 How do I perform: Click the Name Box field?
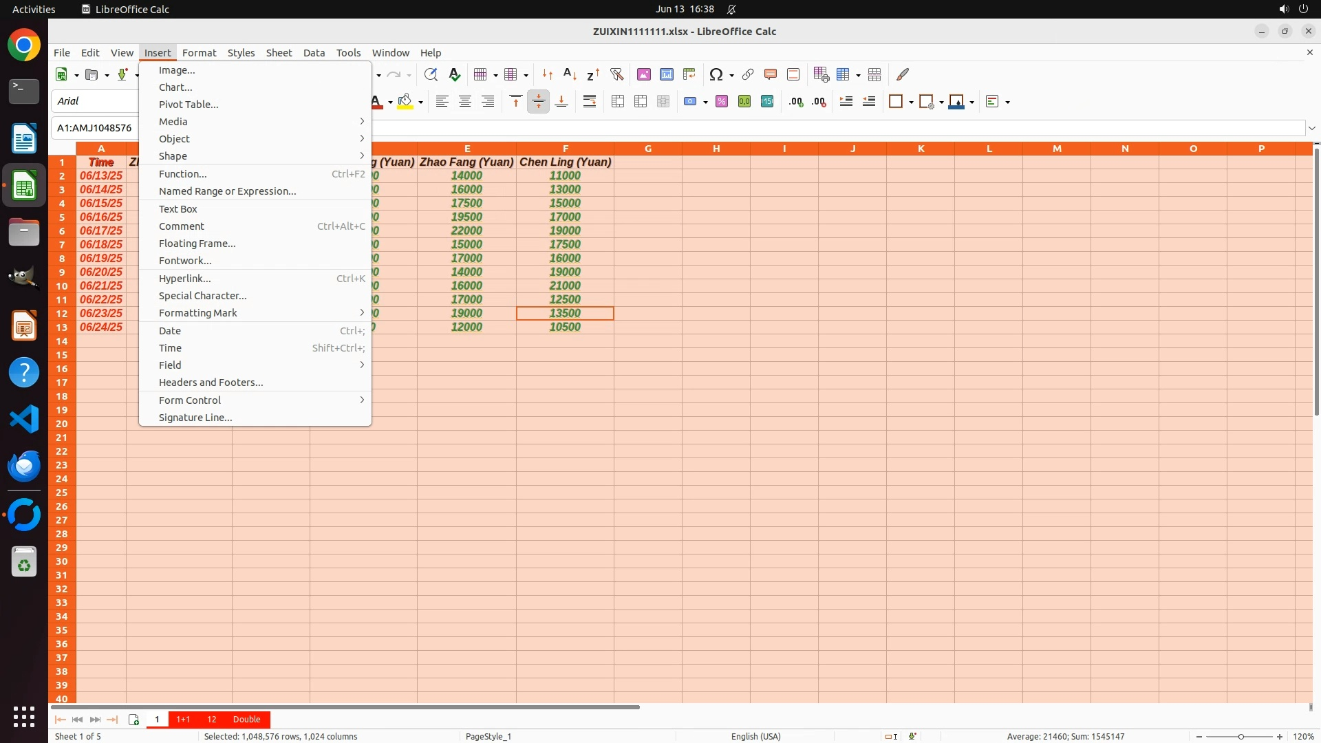(95, 127)
